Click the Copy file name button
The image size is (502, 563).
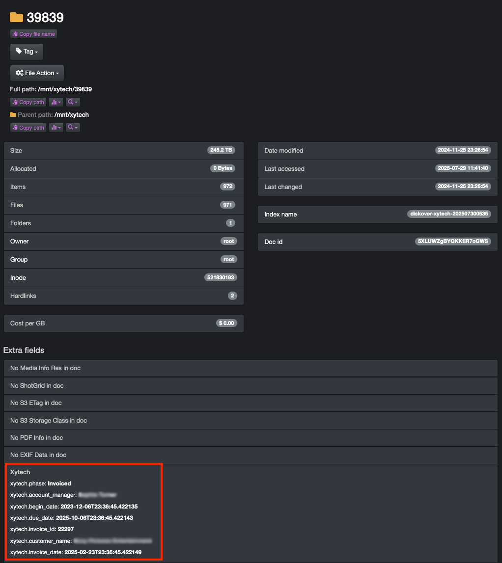pos(33,34)
